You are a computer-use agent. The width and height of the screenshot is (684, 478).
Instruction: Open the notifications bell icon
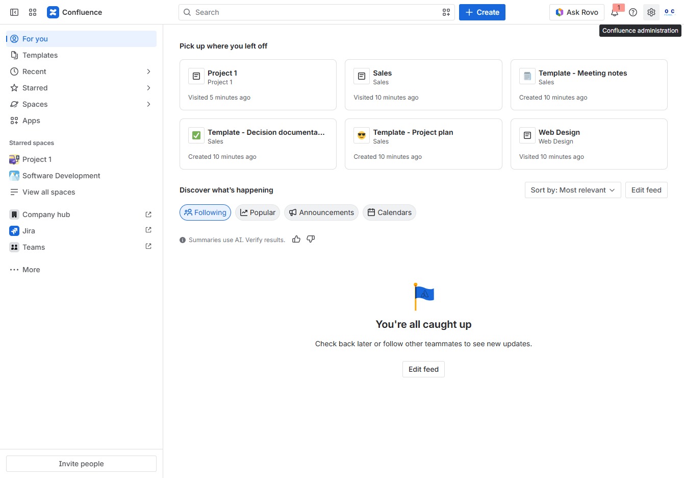[x=615, y=12]
